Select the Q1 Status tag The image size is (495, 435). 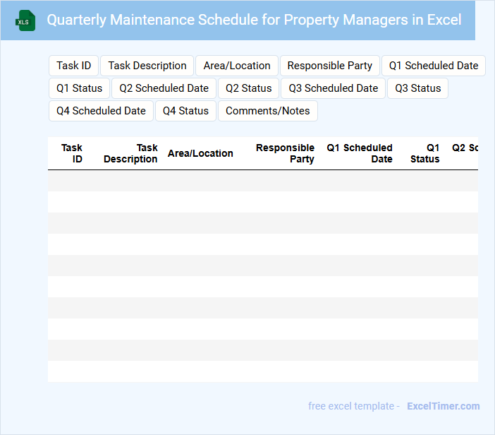(x=80, y=88)
